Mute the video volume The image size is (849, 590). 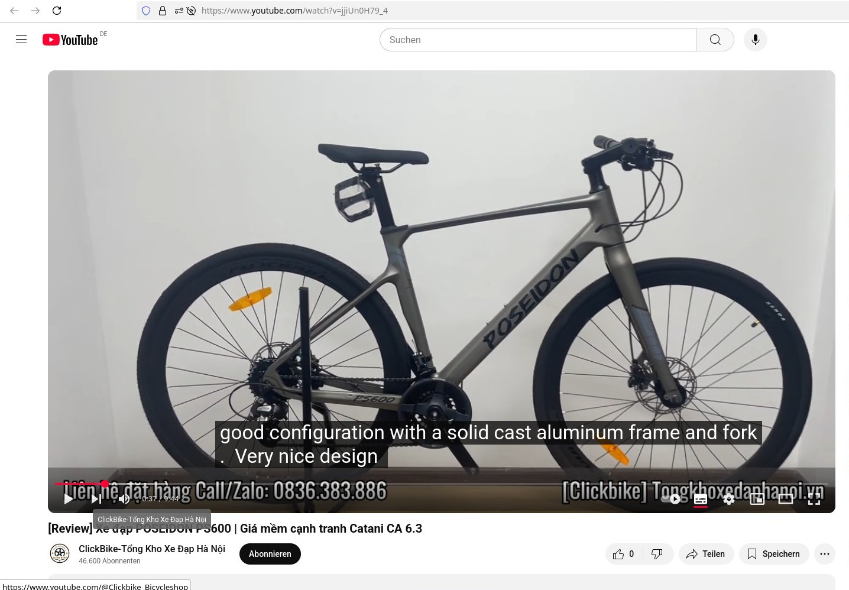point(124,499)
